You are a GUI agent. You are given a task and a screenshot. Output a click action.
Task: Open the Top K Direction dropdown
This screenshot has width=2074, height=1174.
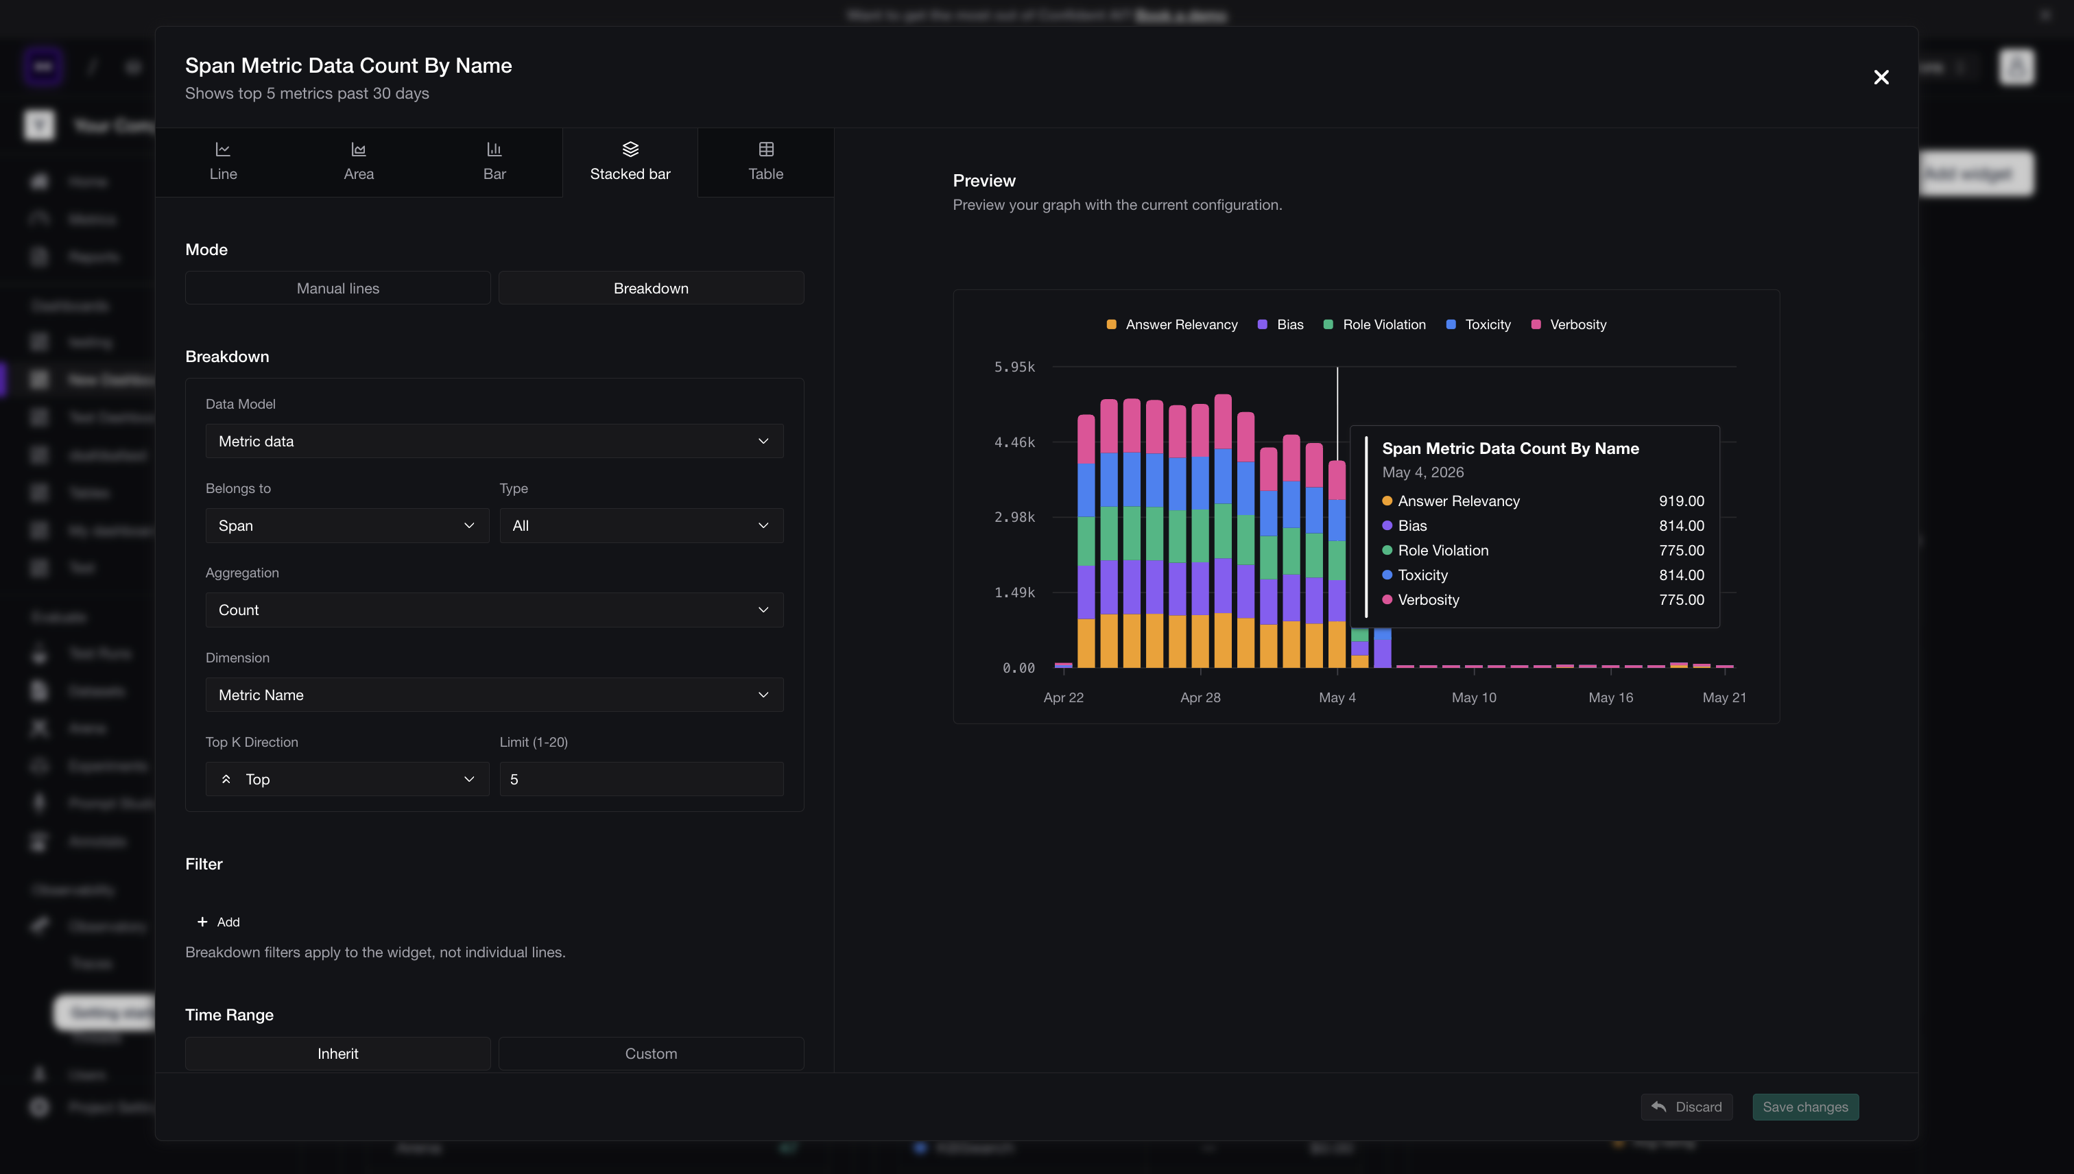(348, 779)
